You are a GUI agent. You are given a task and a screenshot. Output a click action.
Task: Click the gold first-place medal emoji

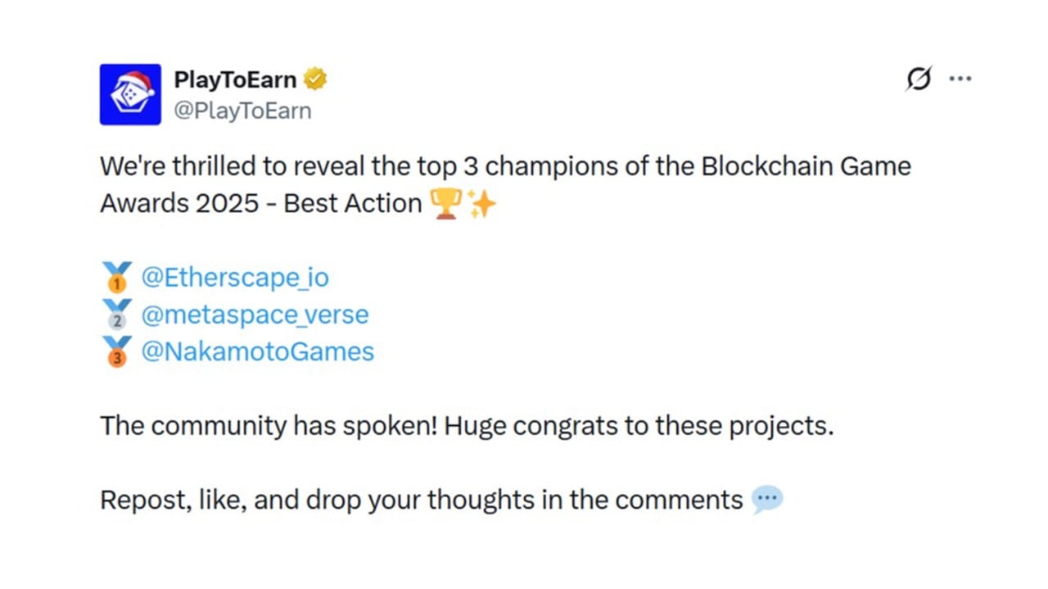117,279
